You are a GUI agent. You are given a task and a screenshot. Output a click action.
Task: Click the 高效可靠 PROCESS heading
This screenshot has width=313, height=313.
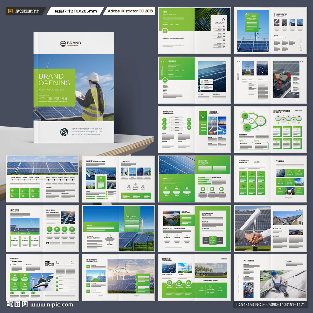point(203,162)
